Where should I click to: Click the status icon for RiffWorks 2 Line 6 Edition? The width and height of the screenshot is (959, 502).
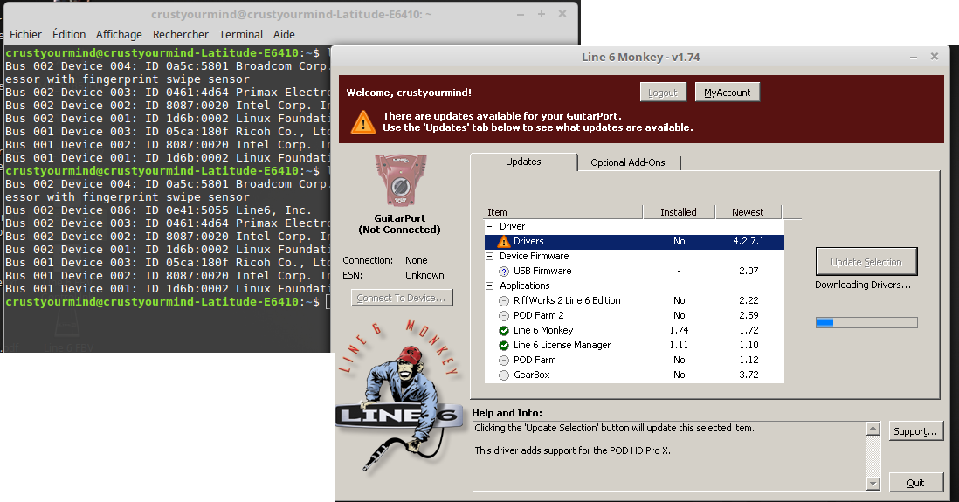click(x=504, y=301)
